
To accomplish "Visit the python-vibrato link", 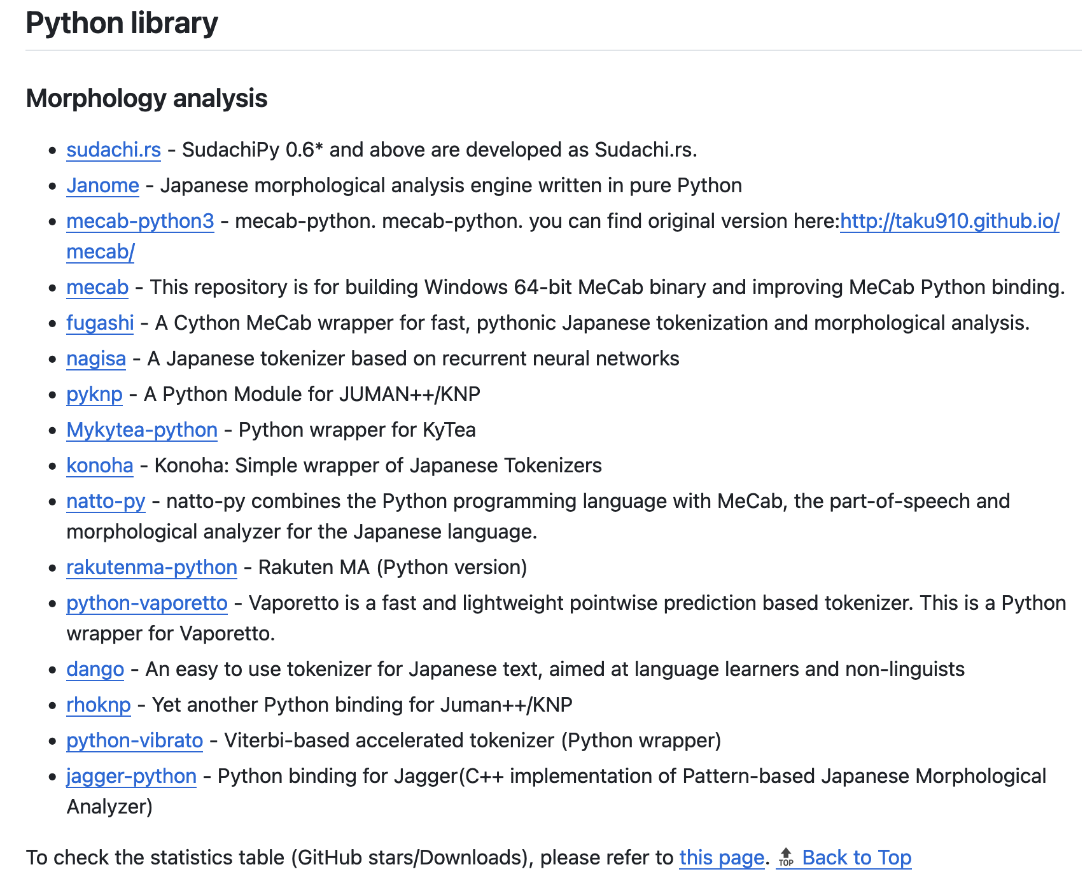I will [x=134, y=740].
